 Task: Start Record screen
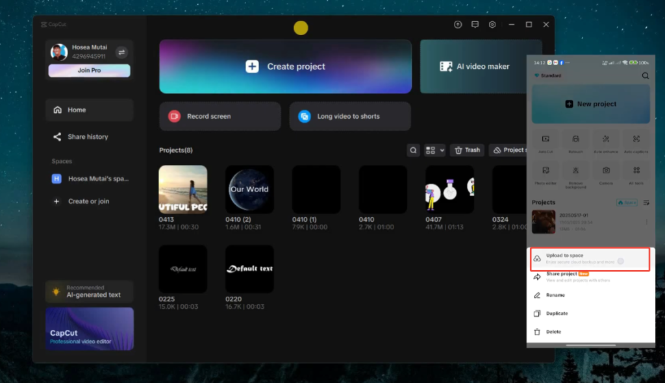(x=220, y=116)
